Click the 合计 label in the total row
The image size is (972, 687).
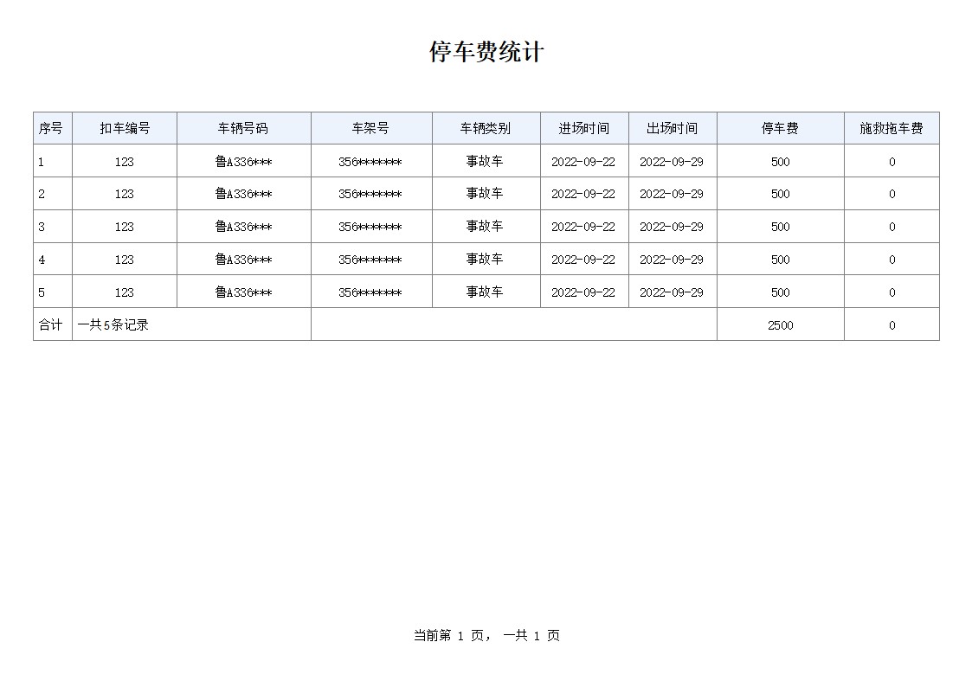51,324
